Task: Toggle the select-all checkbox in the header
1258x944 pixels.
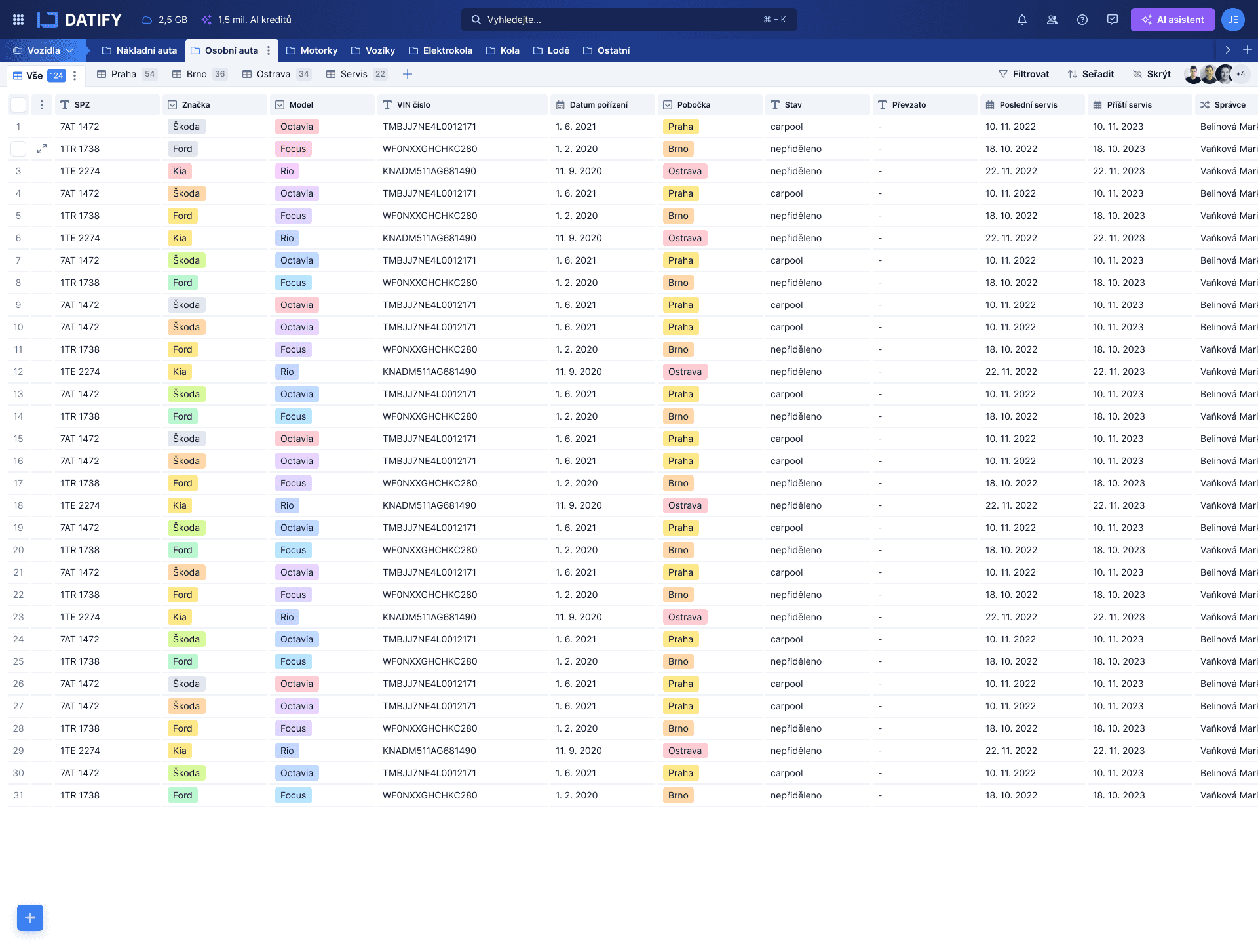Action: (19, 105)
